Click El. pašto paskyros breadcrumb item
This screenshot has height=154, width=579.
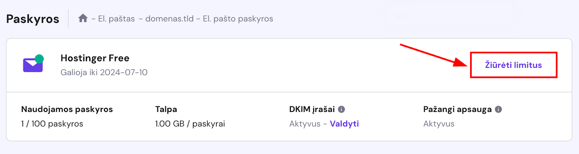click(x=238, y=18)
